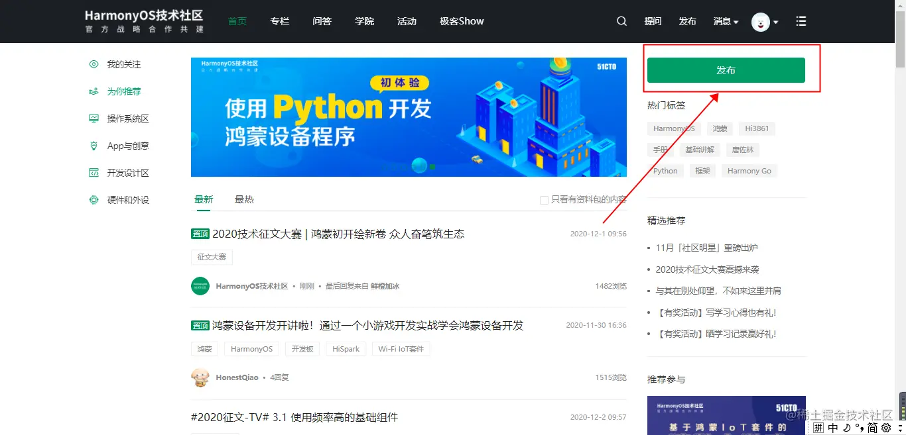Open the 极客Show nav item
The image size is (906, 435).
[462, 21]
